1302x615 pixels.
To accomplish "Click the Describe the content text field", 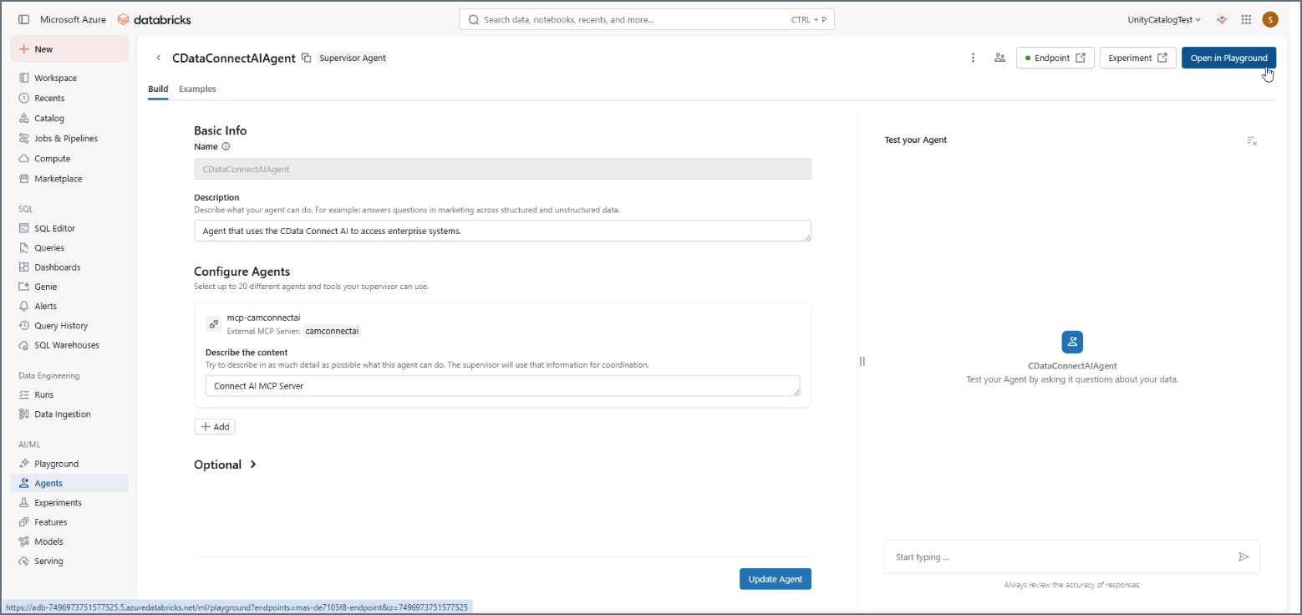I will click(x=502, y=386).
